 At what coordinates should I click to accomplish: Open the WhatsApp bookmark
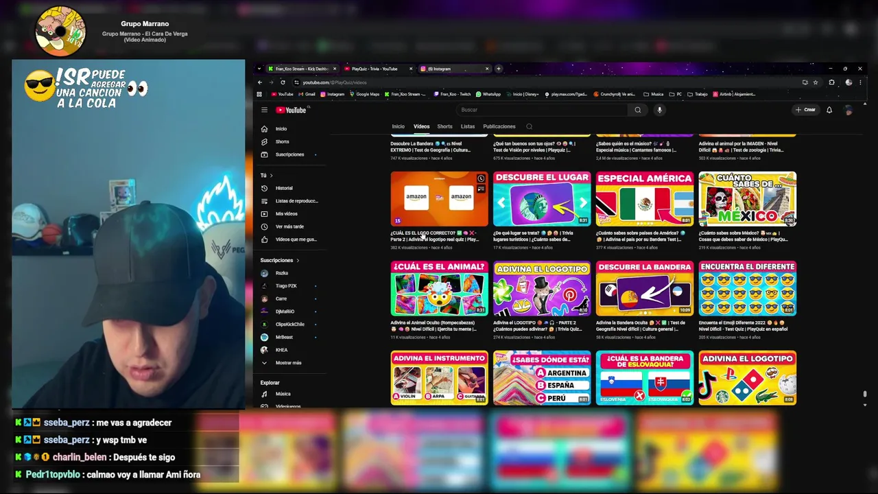pyautogui.click(x=488, y=94)
